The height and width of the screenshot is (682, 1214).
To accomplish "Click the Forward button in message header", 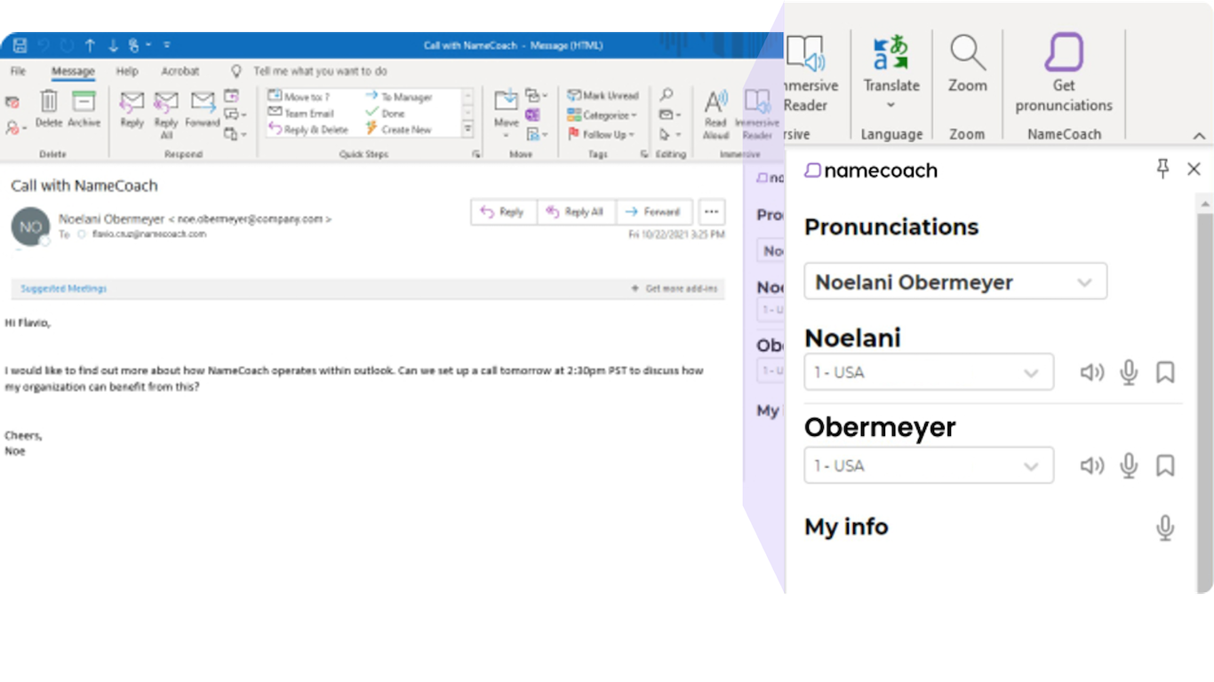I will click(653, 211).
